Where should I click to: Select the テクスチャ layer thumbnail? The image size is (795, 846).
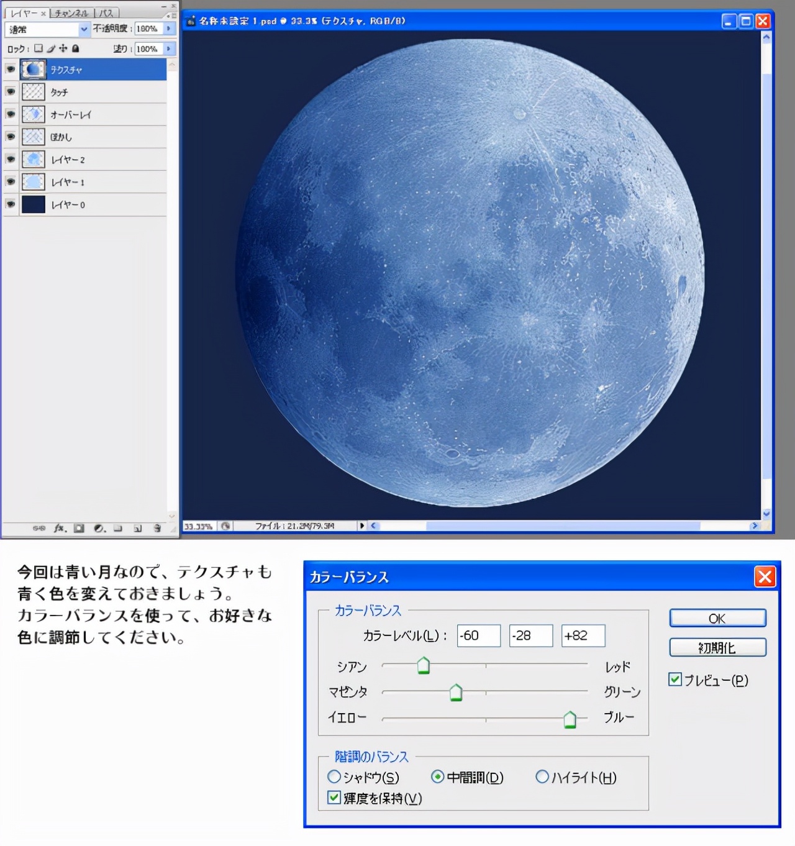34,69
